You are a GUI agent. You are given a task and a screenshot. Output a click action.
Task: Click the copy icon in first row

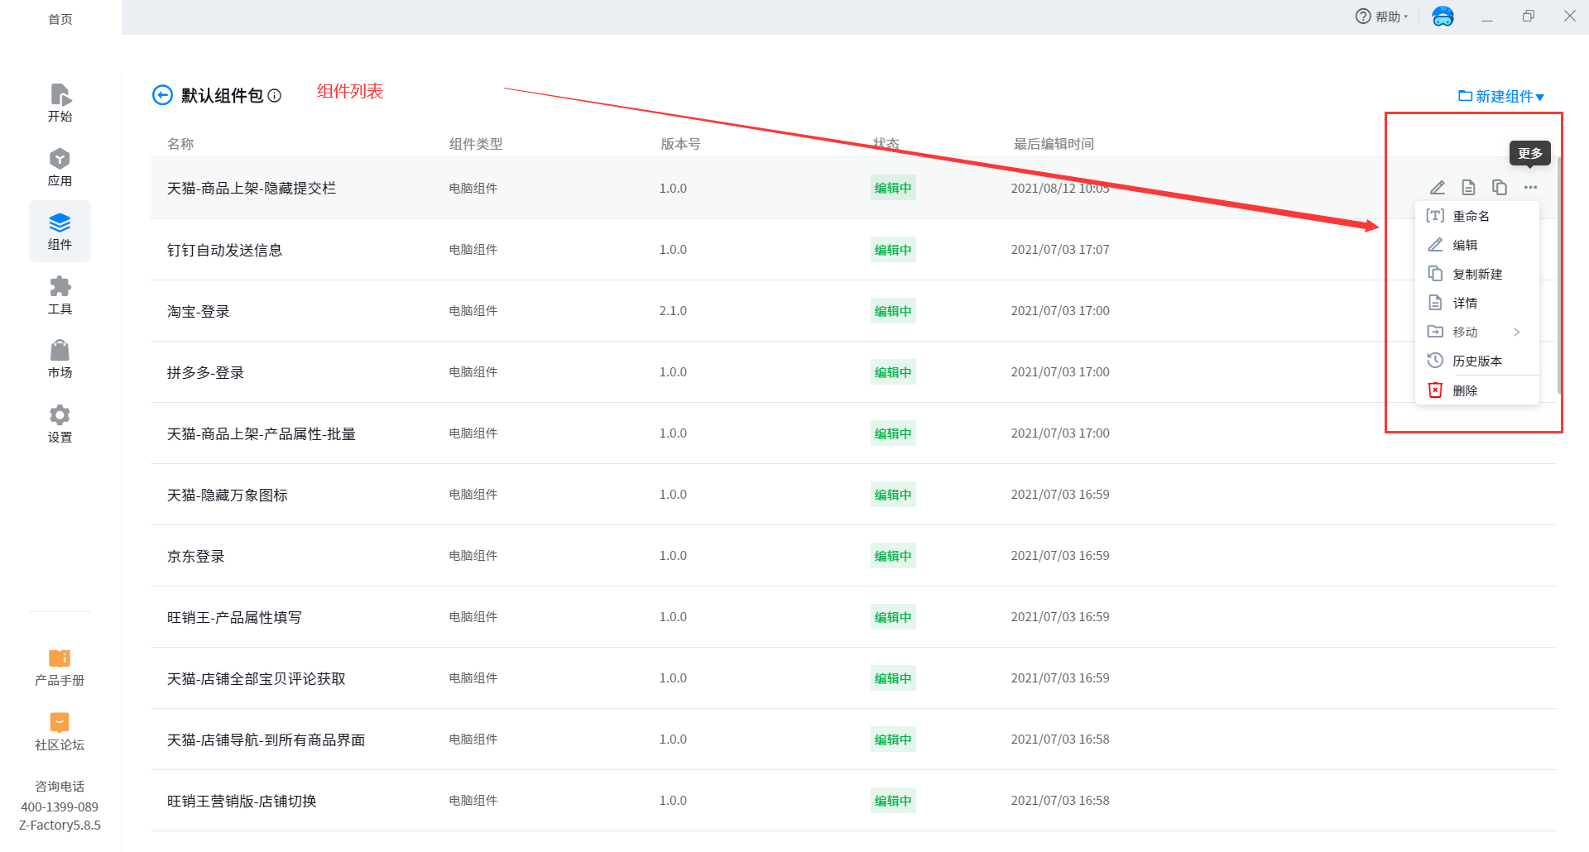coord(1499,188)
